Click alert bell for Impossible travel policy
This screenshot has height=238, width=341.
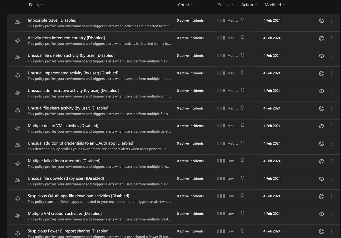coord(242,20)
